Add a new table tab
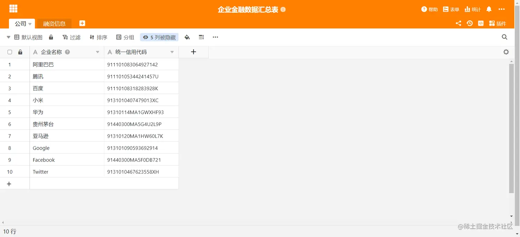 82,23
